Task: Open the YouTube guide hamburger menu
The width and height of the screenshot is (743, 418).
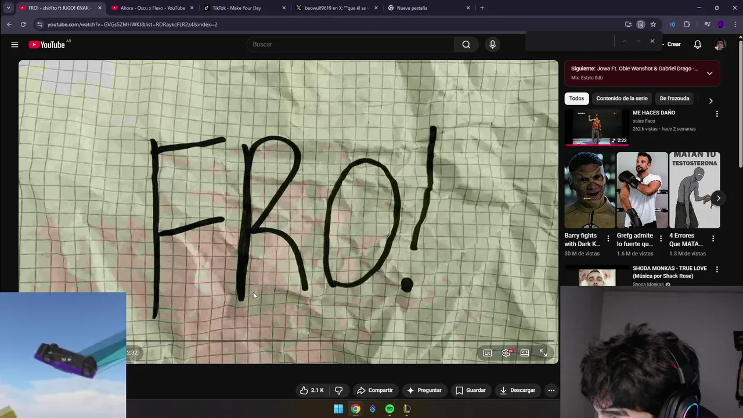Action: point(15,45)
